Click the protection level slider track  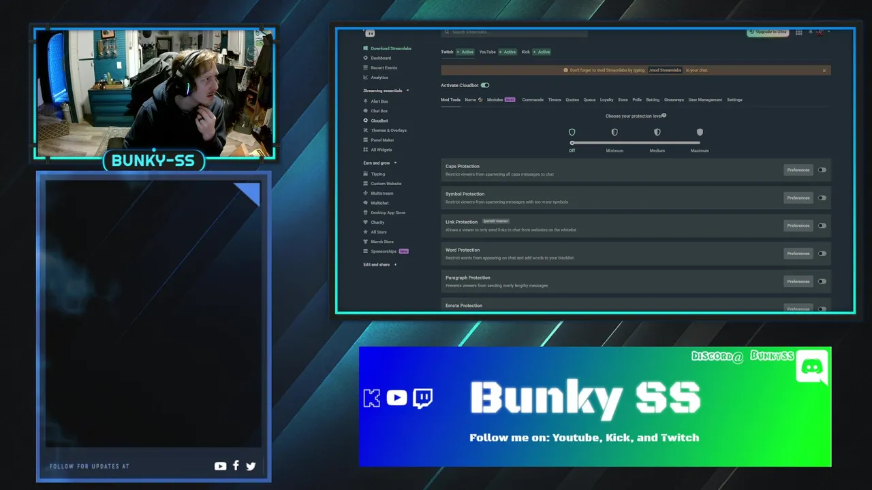coord(636,143)
